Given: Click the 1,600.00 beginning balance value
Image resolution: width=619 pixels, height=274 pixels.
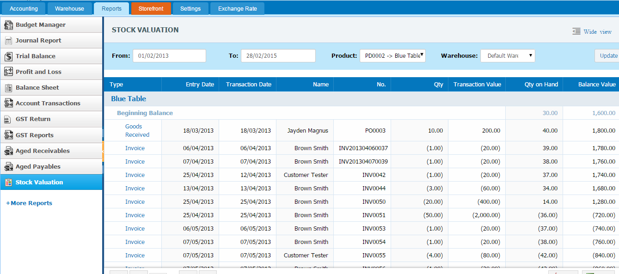Looking at the screenshot, I should coord(604,113).
